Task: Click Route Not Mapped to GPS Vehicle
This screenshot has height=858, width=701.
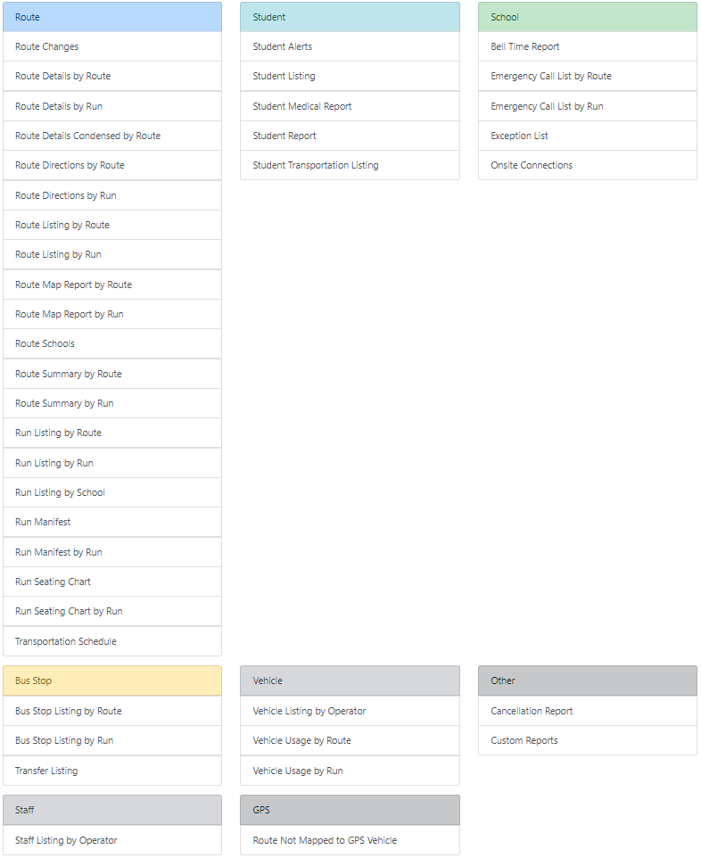Action: [x=325, y=840]
